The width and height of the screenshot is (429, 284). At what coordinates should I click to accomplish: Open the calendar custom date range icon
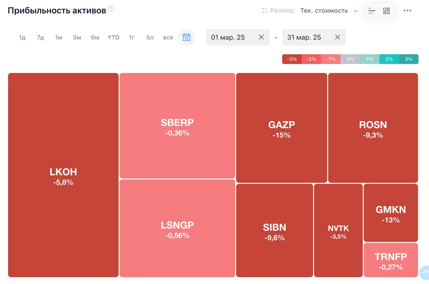[186, 37]
